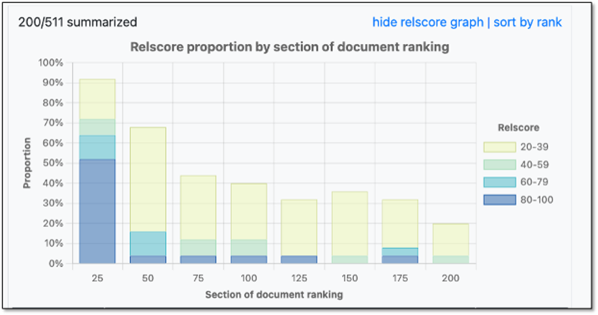598x315 pixels.
Task: Click the yellow segment of section 150 bar
Action: 349,223
